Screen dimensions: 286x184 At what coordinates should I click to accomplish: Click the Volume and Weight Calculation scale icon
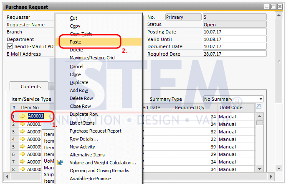60,162
